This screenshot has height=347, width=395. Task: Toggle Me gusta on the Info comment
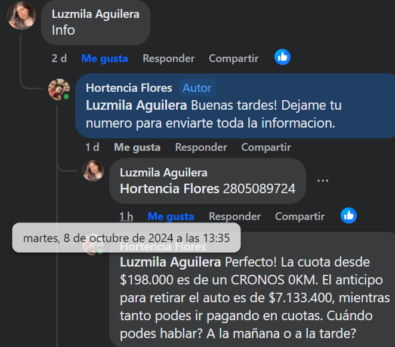click(x=105, y=58)
